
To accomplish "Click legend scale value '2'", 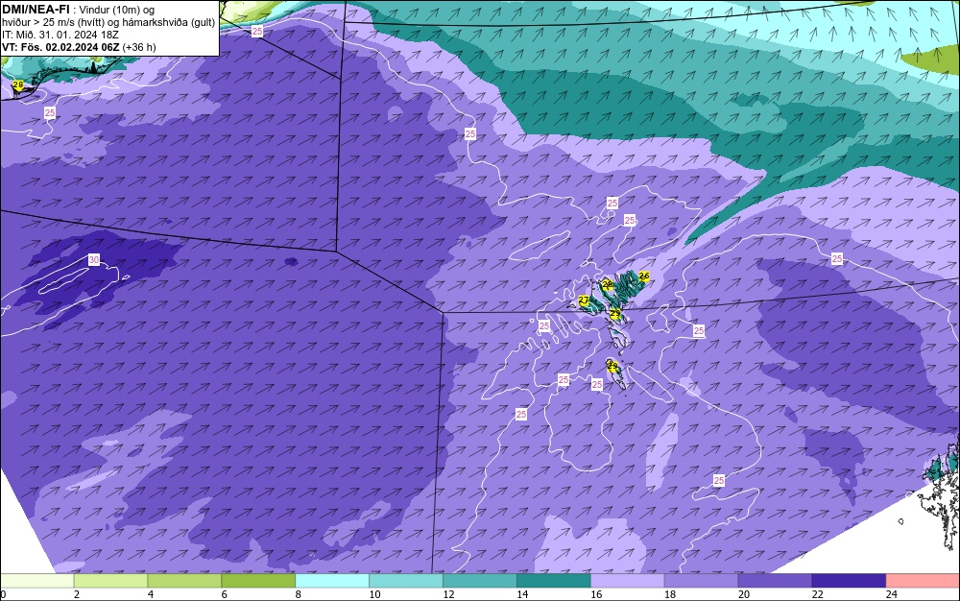I will point(77,594).
